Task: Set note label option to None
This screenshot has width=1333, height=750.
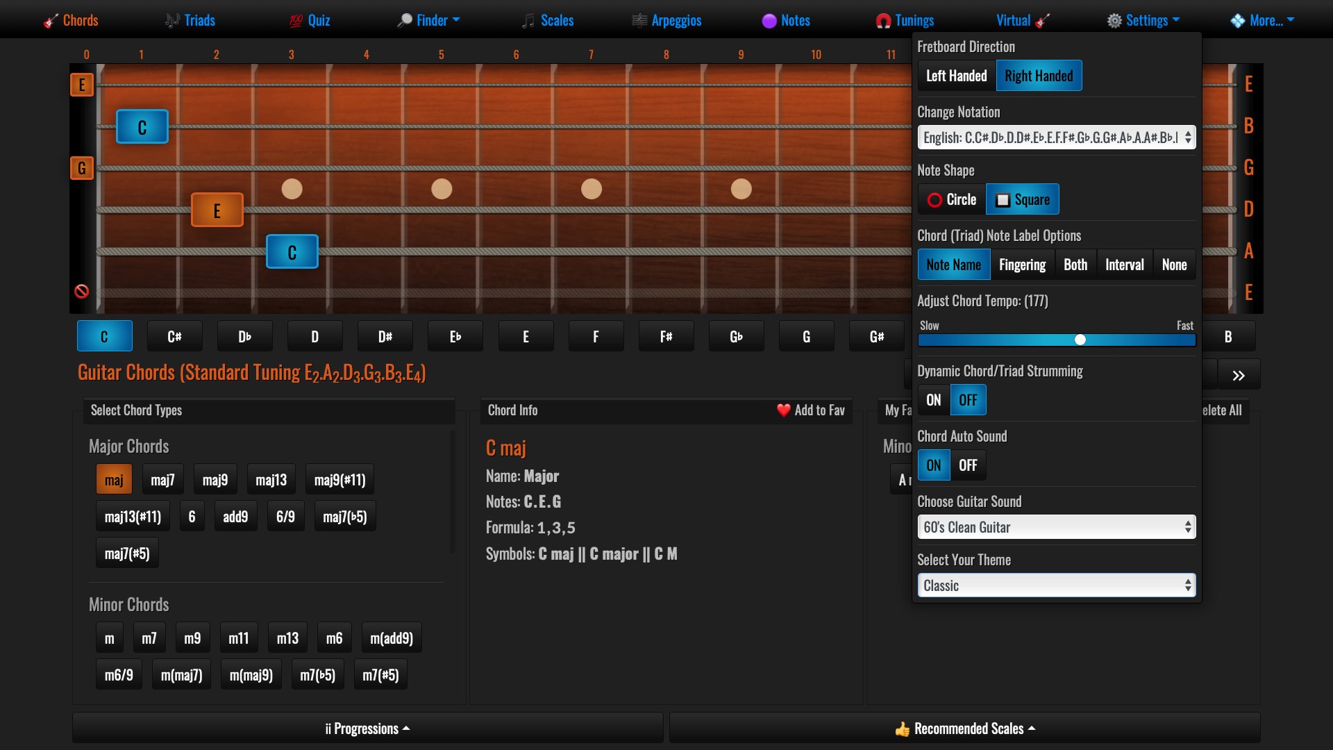Action: click(1175, 265)
